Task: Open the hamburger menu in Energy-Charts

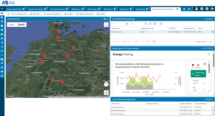Action: click(208, 54)
